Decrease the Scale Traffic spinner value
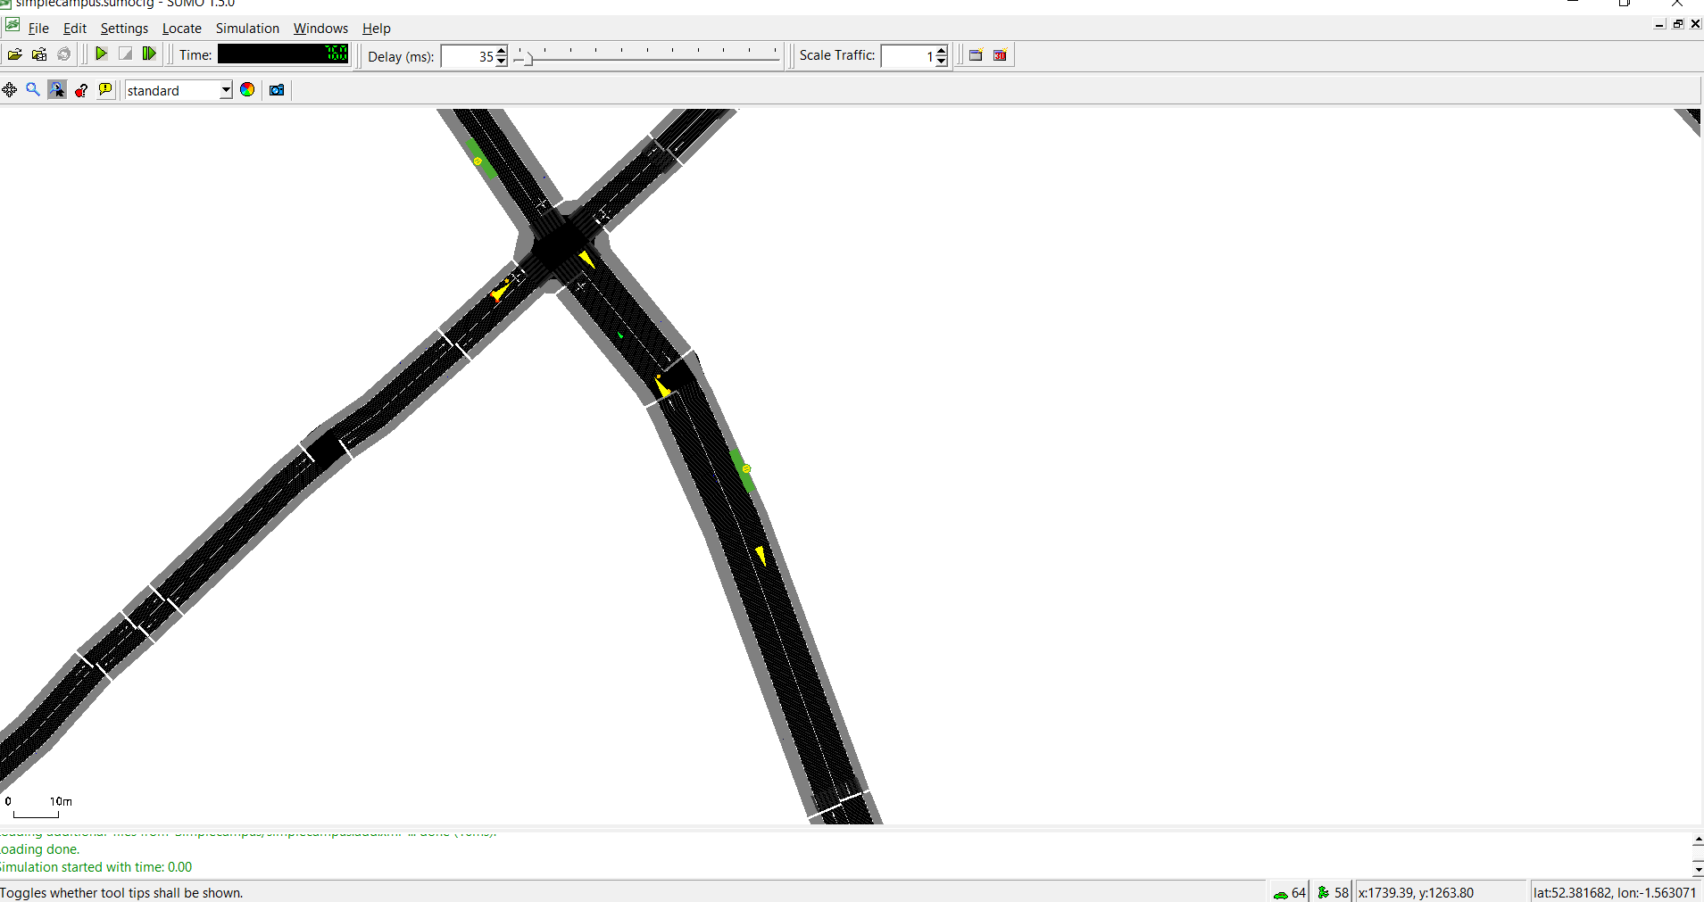 click(942, 62)
